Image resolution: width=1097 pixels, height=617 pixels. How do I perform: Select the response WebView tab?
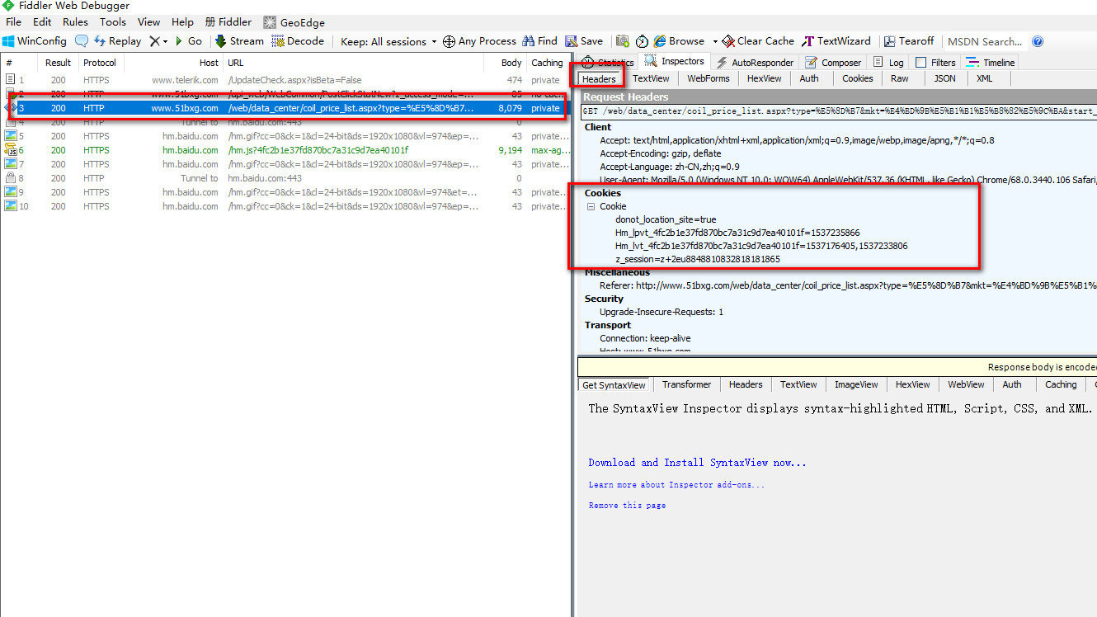(x=965, y=384)
